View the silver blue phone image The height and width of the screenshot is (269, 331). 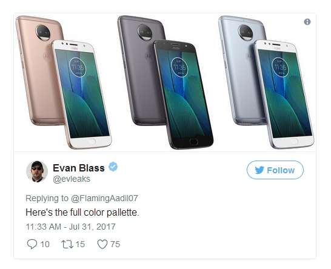coord(266,82)
